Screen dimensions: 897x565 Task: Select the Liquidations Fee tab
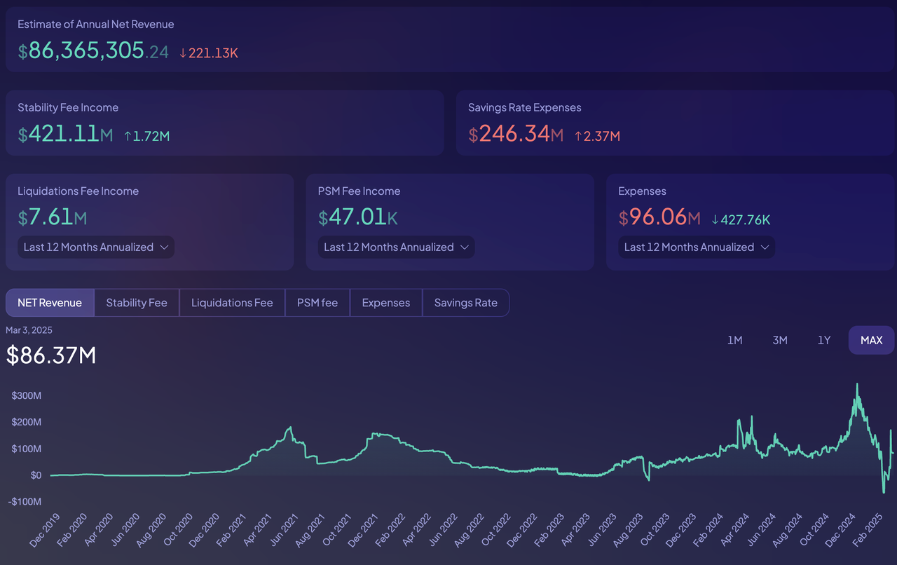pos(232,303)
